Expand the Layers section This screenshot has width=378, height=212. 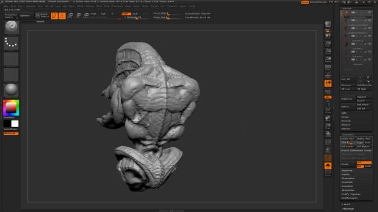coord(346,204)
